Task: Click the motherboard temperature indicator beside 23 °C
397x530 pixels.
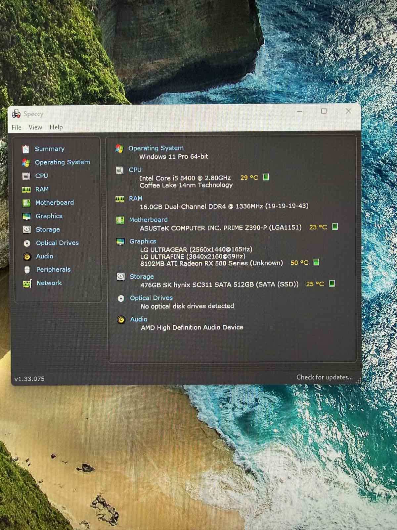Action: [x=335, y=226]
